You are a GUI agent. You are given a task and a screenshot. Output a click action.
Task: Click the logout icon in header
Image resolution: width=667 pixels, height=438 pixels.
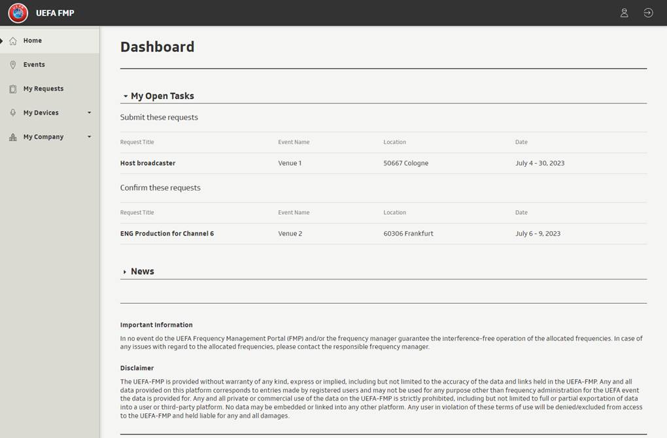(x=647, y=13)
